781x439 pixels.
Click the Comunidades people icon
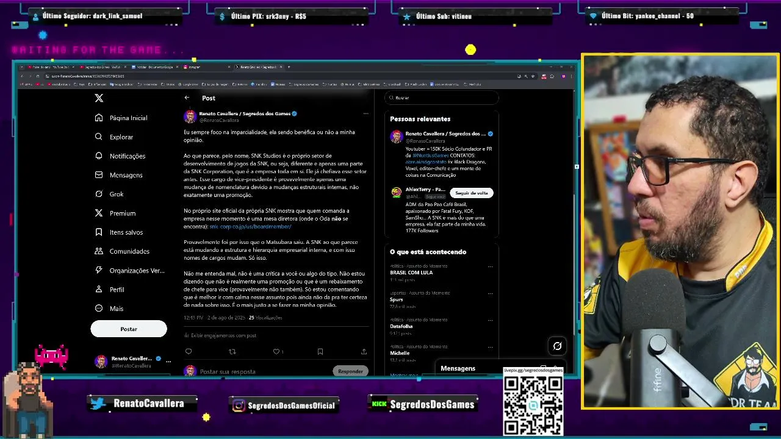coord(99,251)
